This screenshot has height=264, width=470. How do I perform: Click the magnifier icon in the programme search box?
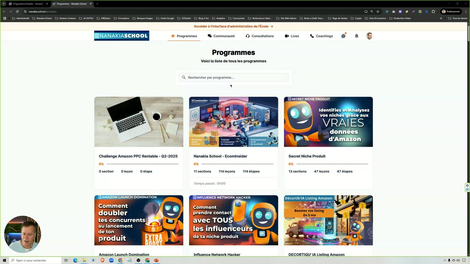tap(184, 77)
